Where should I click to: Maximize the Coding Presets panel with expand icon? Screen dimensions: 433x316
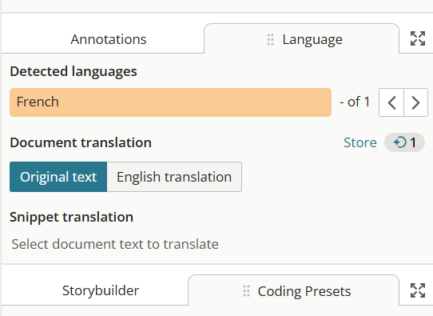[x=418, y=290]
